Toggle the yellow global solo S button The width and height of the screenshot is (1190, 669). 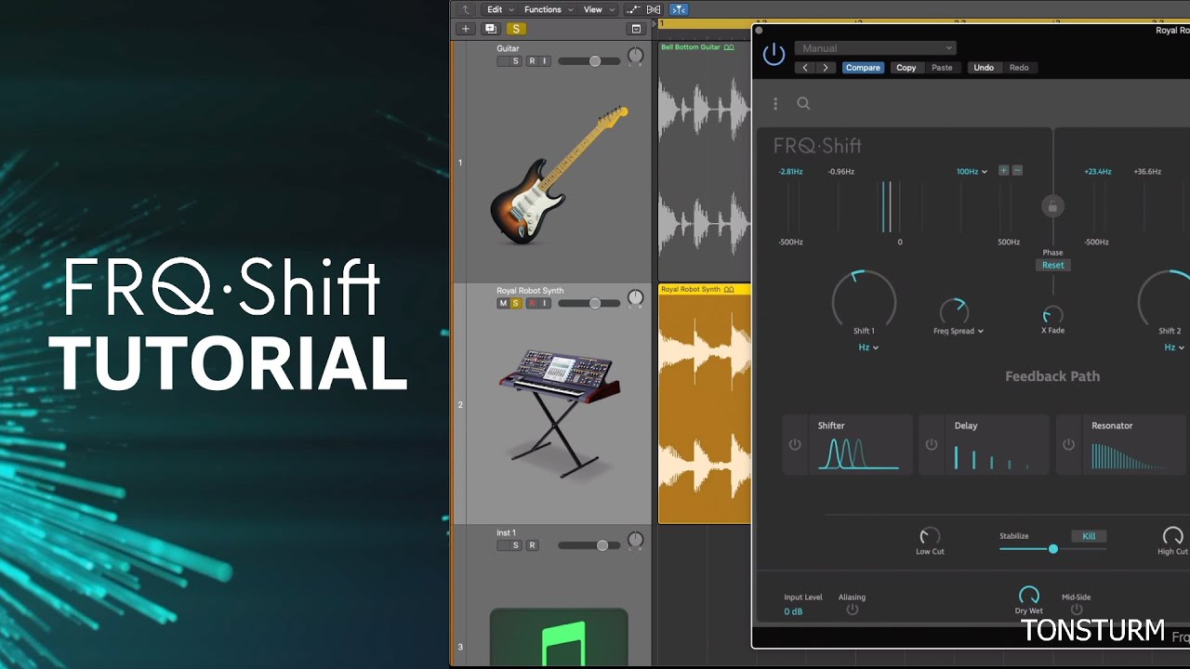click(516, 29)
